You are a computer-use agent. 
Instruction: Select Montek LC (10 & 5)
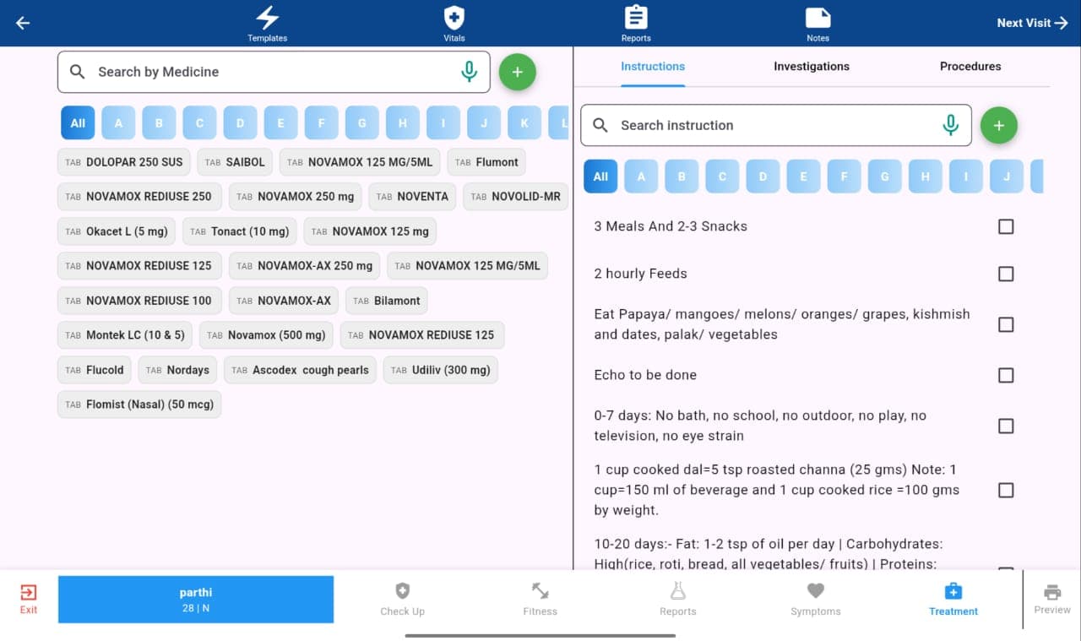coord(126,335)
